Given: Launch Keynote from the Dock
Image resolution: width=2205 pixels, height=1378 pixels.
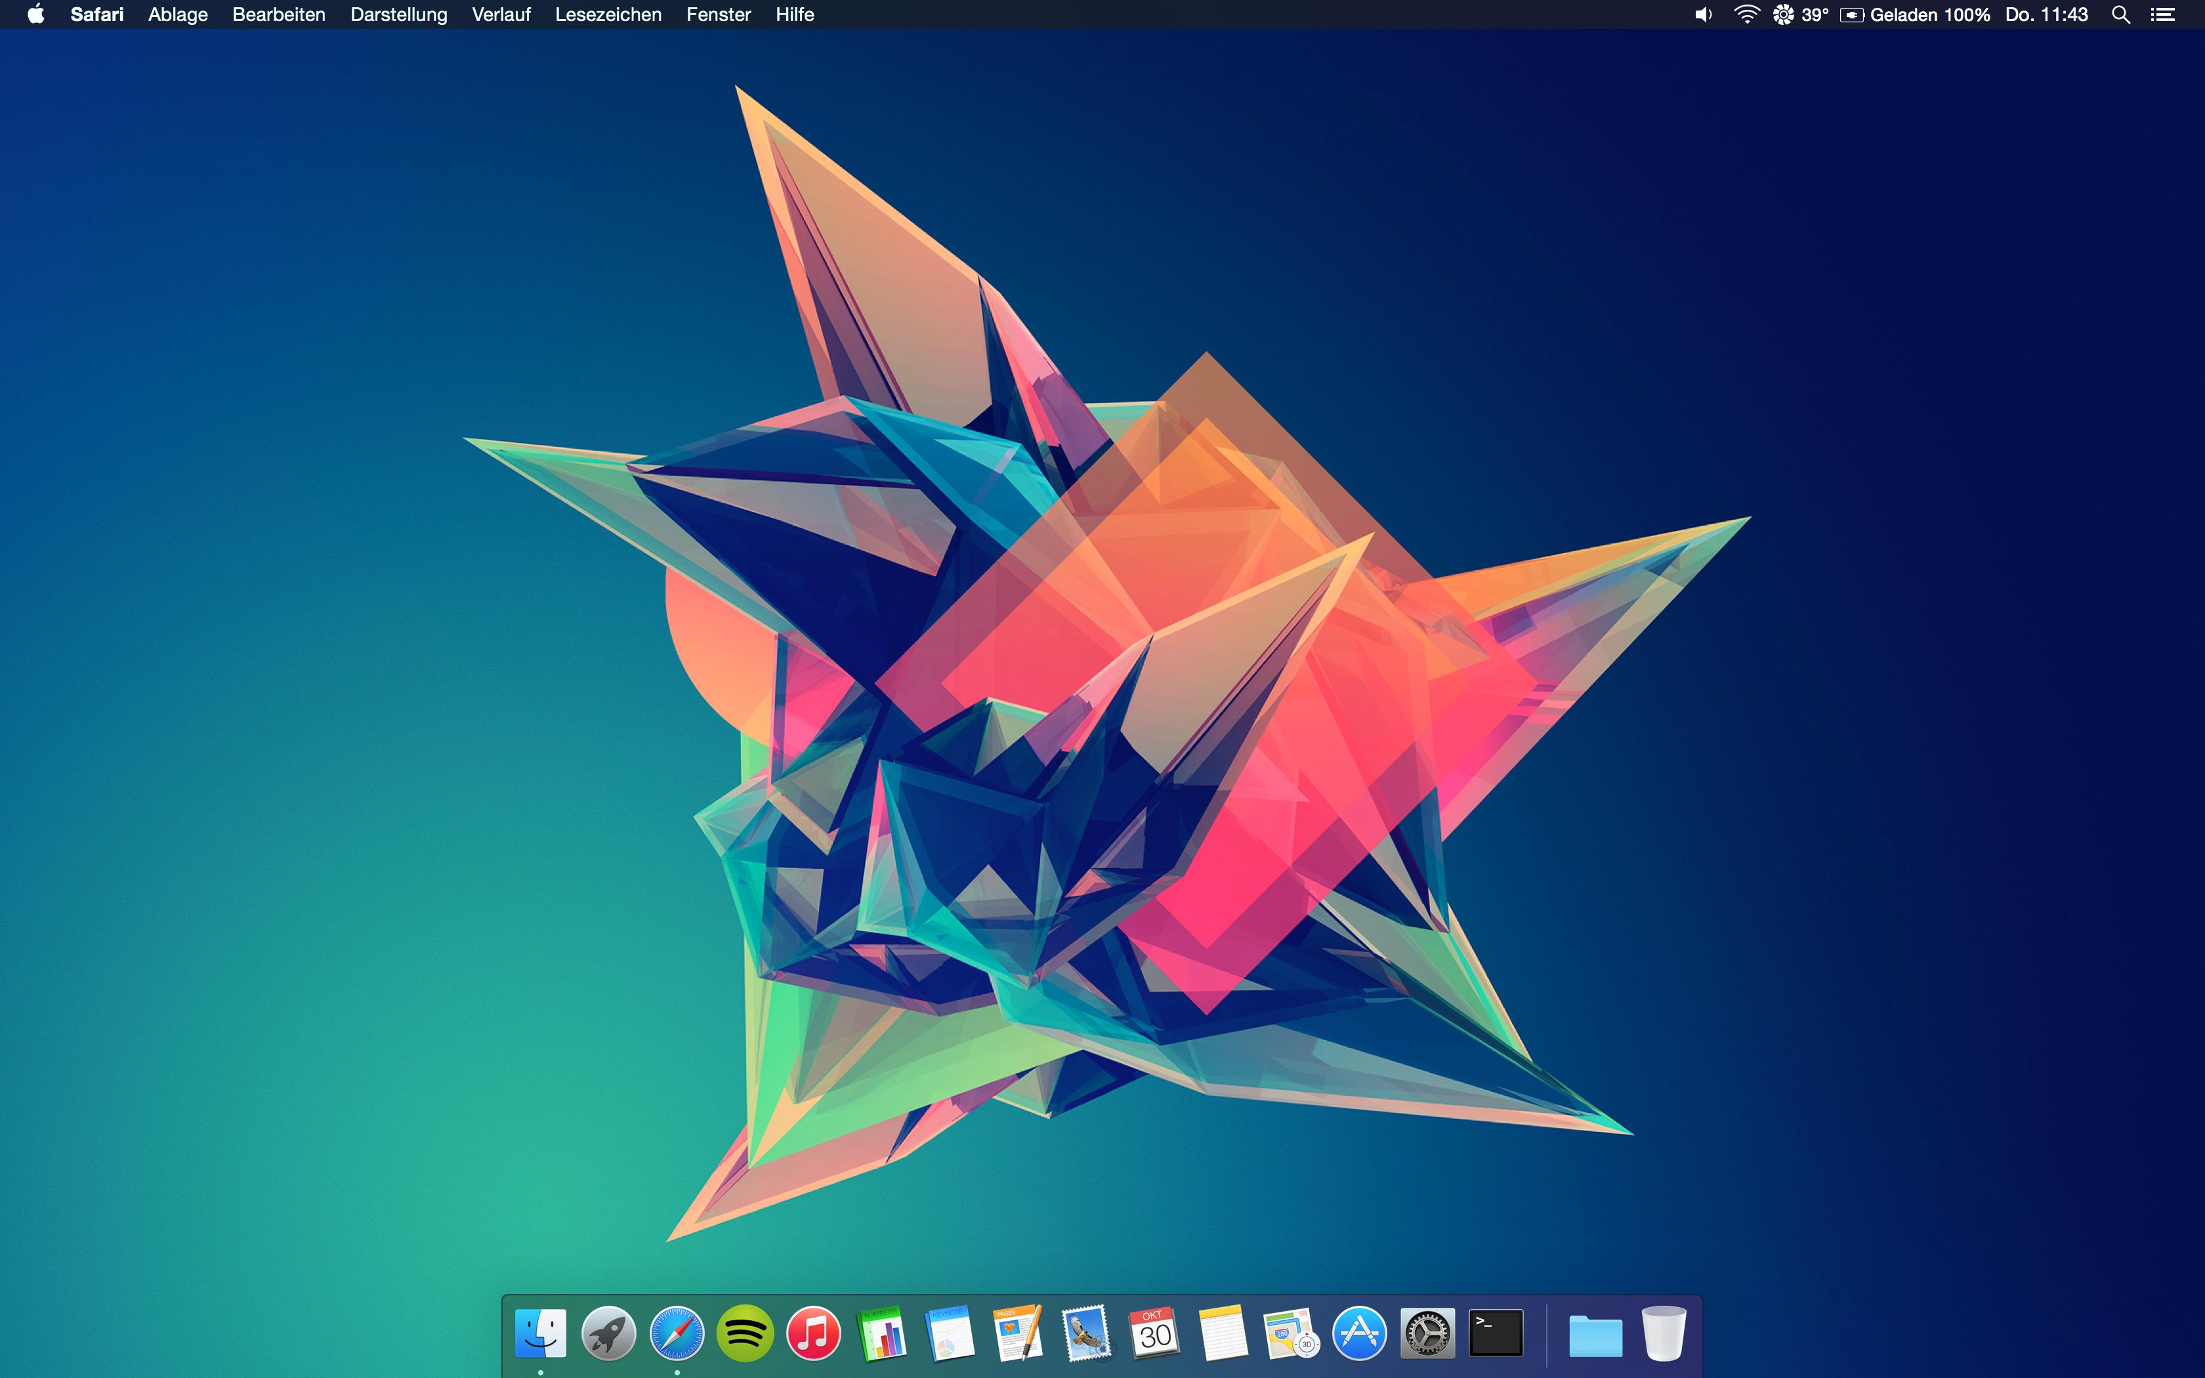Looking at the screenshot, I should click(x=950, y=1333).
